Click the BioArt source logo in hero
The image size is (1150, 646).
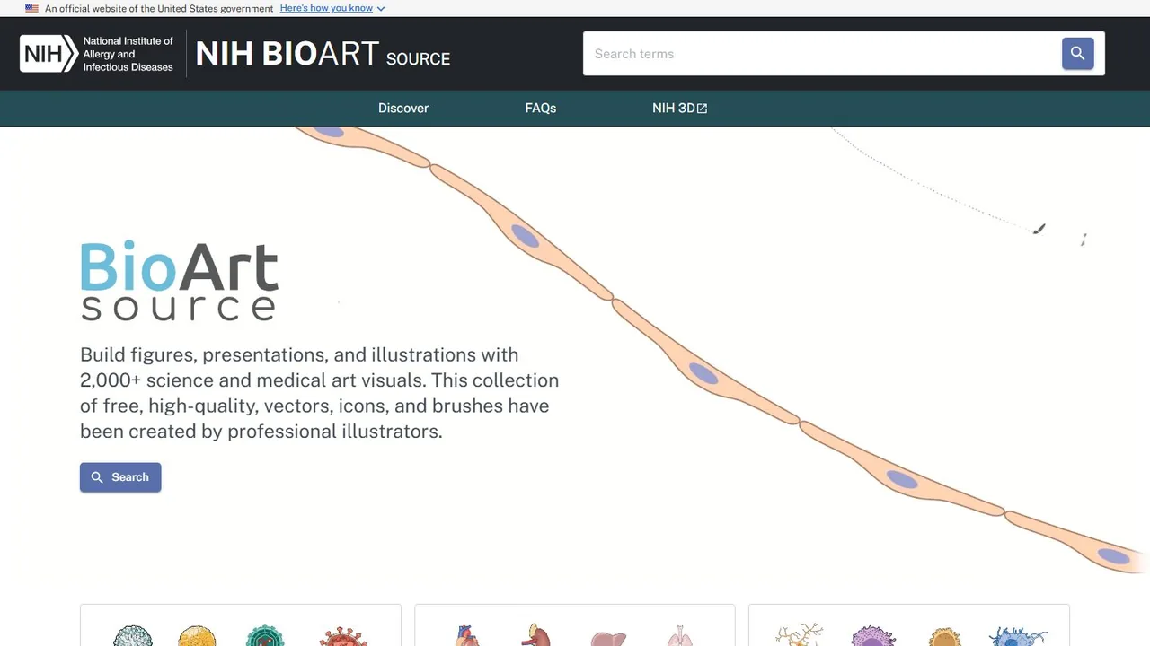pyautogui.click(x=179, y=280)
